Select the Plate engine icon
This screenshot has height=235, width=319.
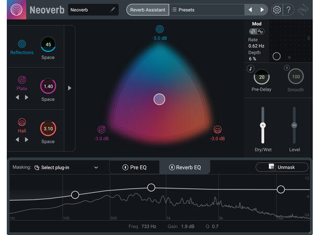pyautogui.click(x=22, y=80)
